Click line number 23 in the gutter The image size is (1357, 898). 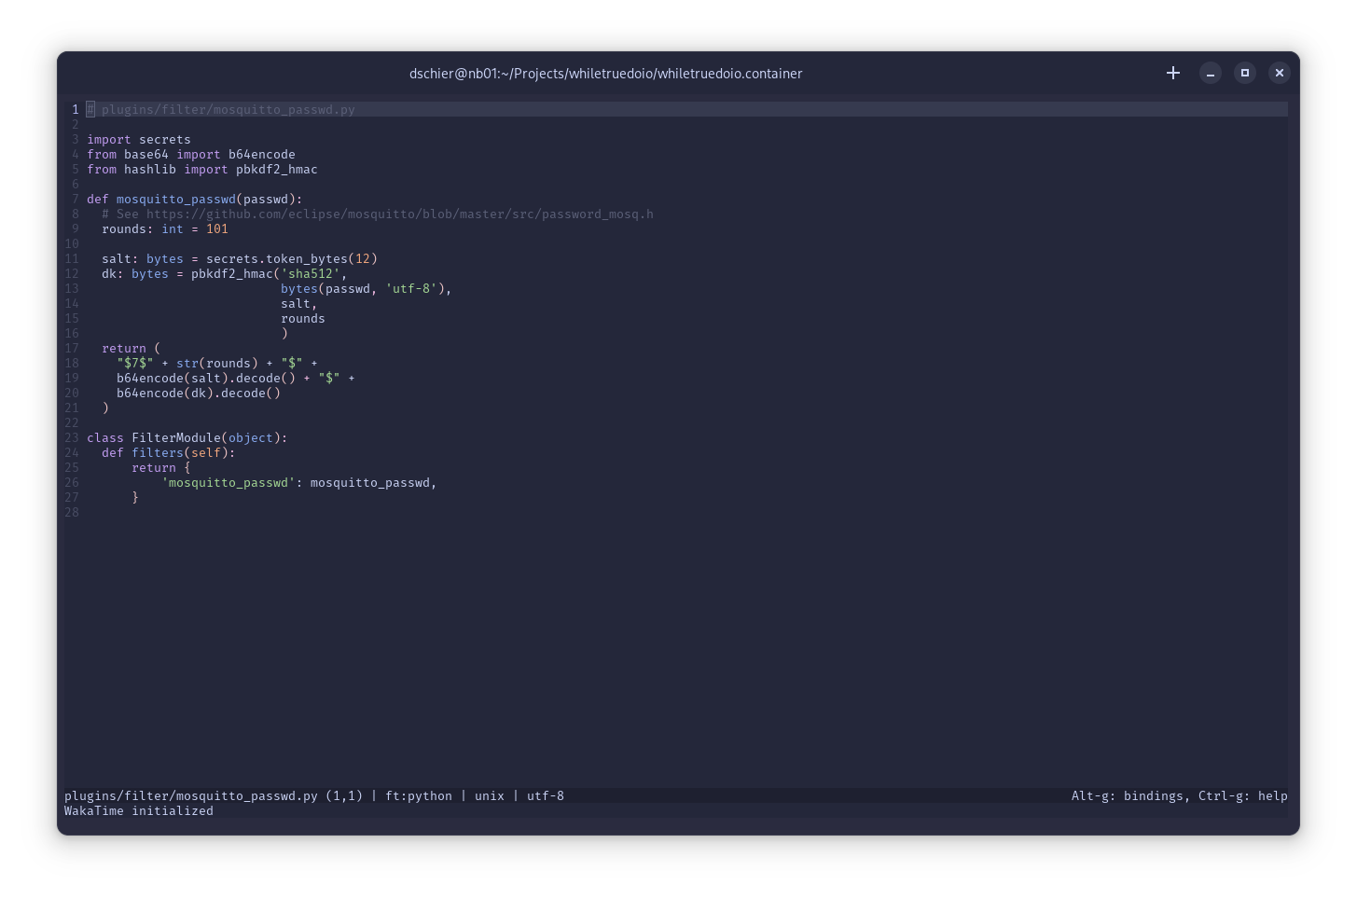coord(72,438)
